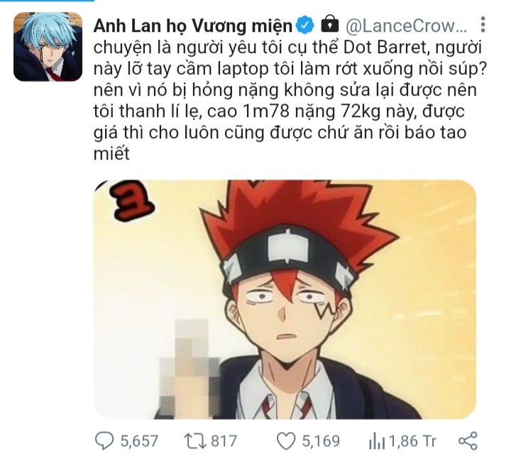Click the 5,169 likes count
The image size is (511, 459).
(x=321, y=441)
